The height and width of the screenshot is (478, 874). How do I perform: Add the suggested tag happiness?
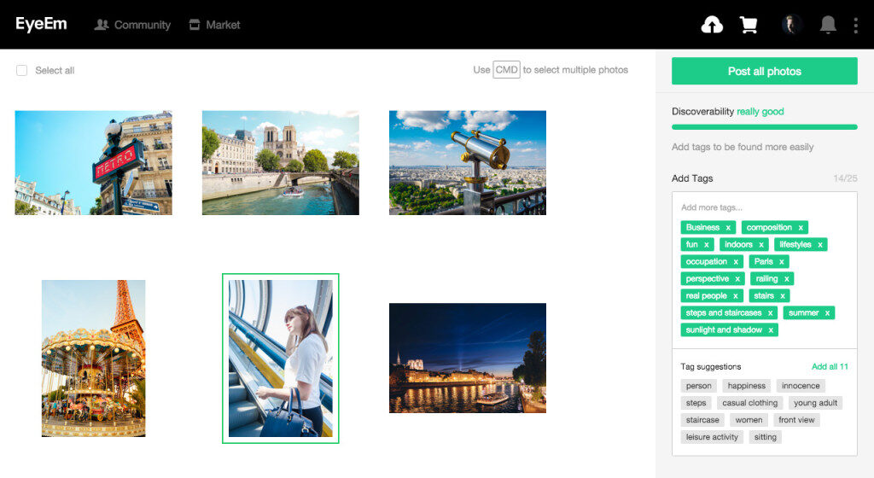point(746,386)
